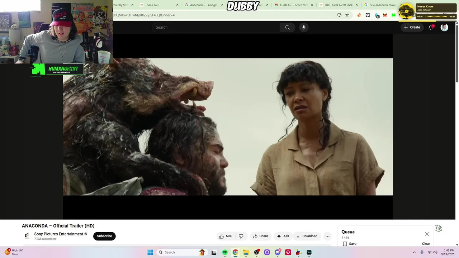Click the Windows Start button
The image size is (459, 258).
coord(150,252)
